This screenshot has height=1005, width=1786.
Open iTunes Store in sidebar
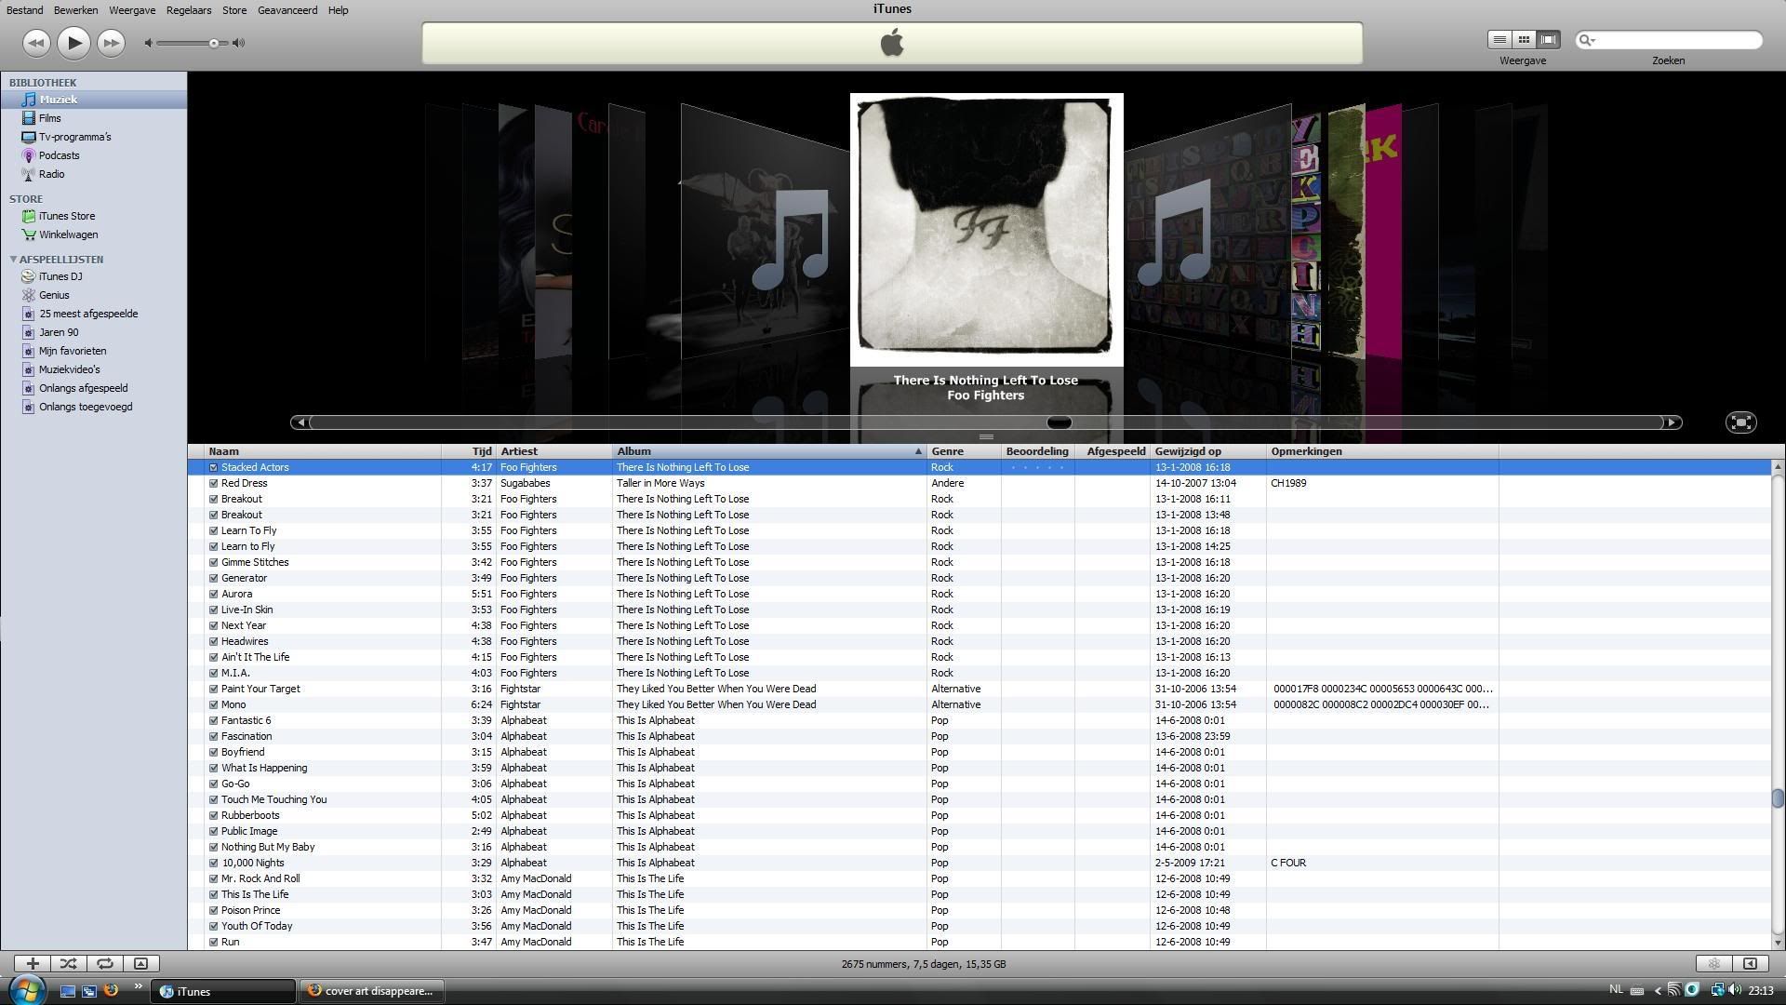coord(67,216)
